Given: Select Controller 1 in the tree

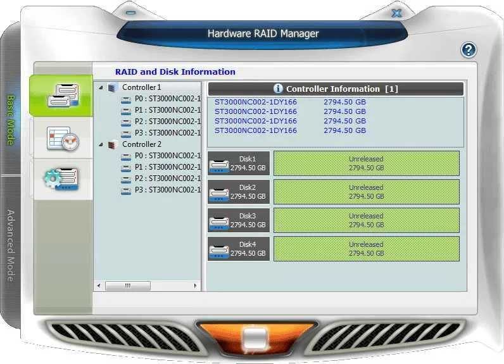Looking at the screenshot, I should (x=141, y=87).
